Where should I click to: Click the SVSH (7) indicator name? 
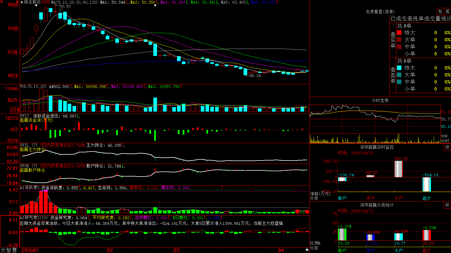tap(28, 166)
